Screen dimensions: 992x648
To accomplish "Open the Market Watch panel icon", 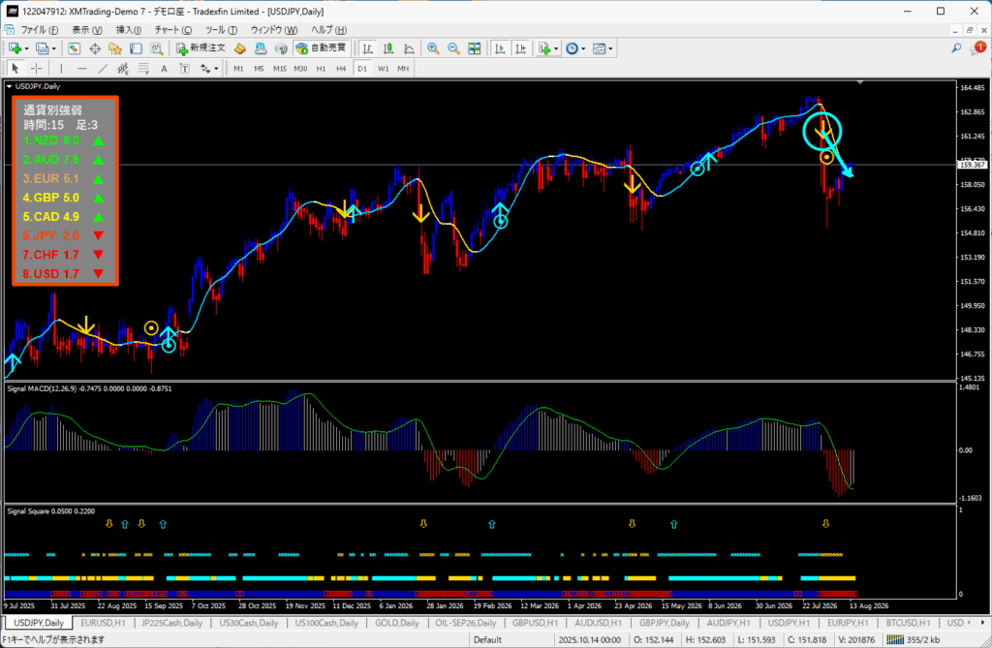I will click(74, 48).
